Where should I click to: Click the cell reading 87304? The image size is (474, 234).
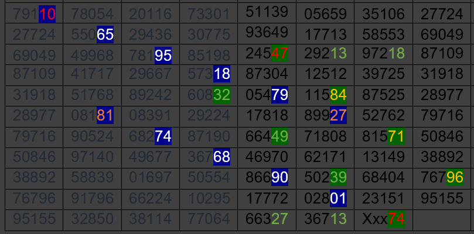tap(267, 74)
